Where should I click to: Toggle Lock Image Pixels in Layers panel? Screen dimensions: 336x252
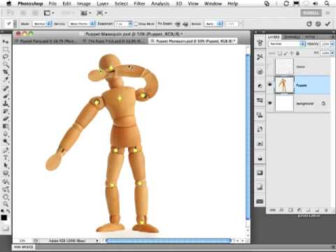click(286, 53)
